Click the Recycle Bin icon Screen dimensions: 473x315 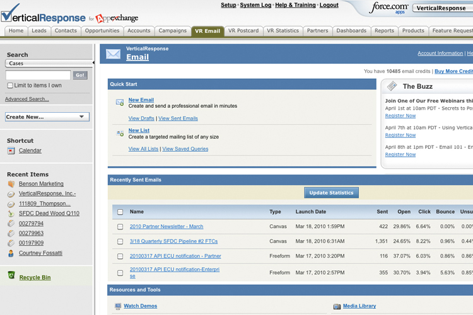click(x=11, y=275)
